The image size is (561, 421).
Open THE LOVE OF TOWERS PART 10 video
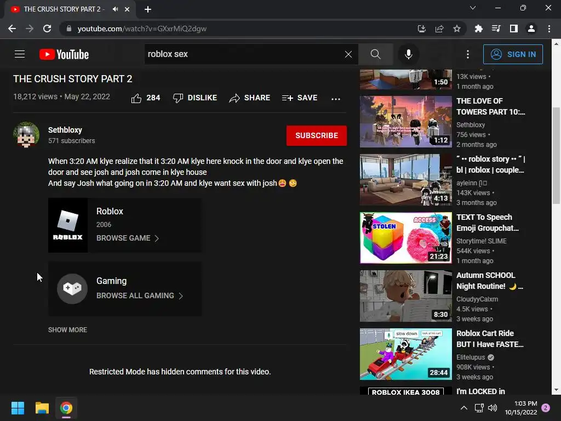tap(490, 106)
